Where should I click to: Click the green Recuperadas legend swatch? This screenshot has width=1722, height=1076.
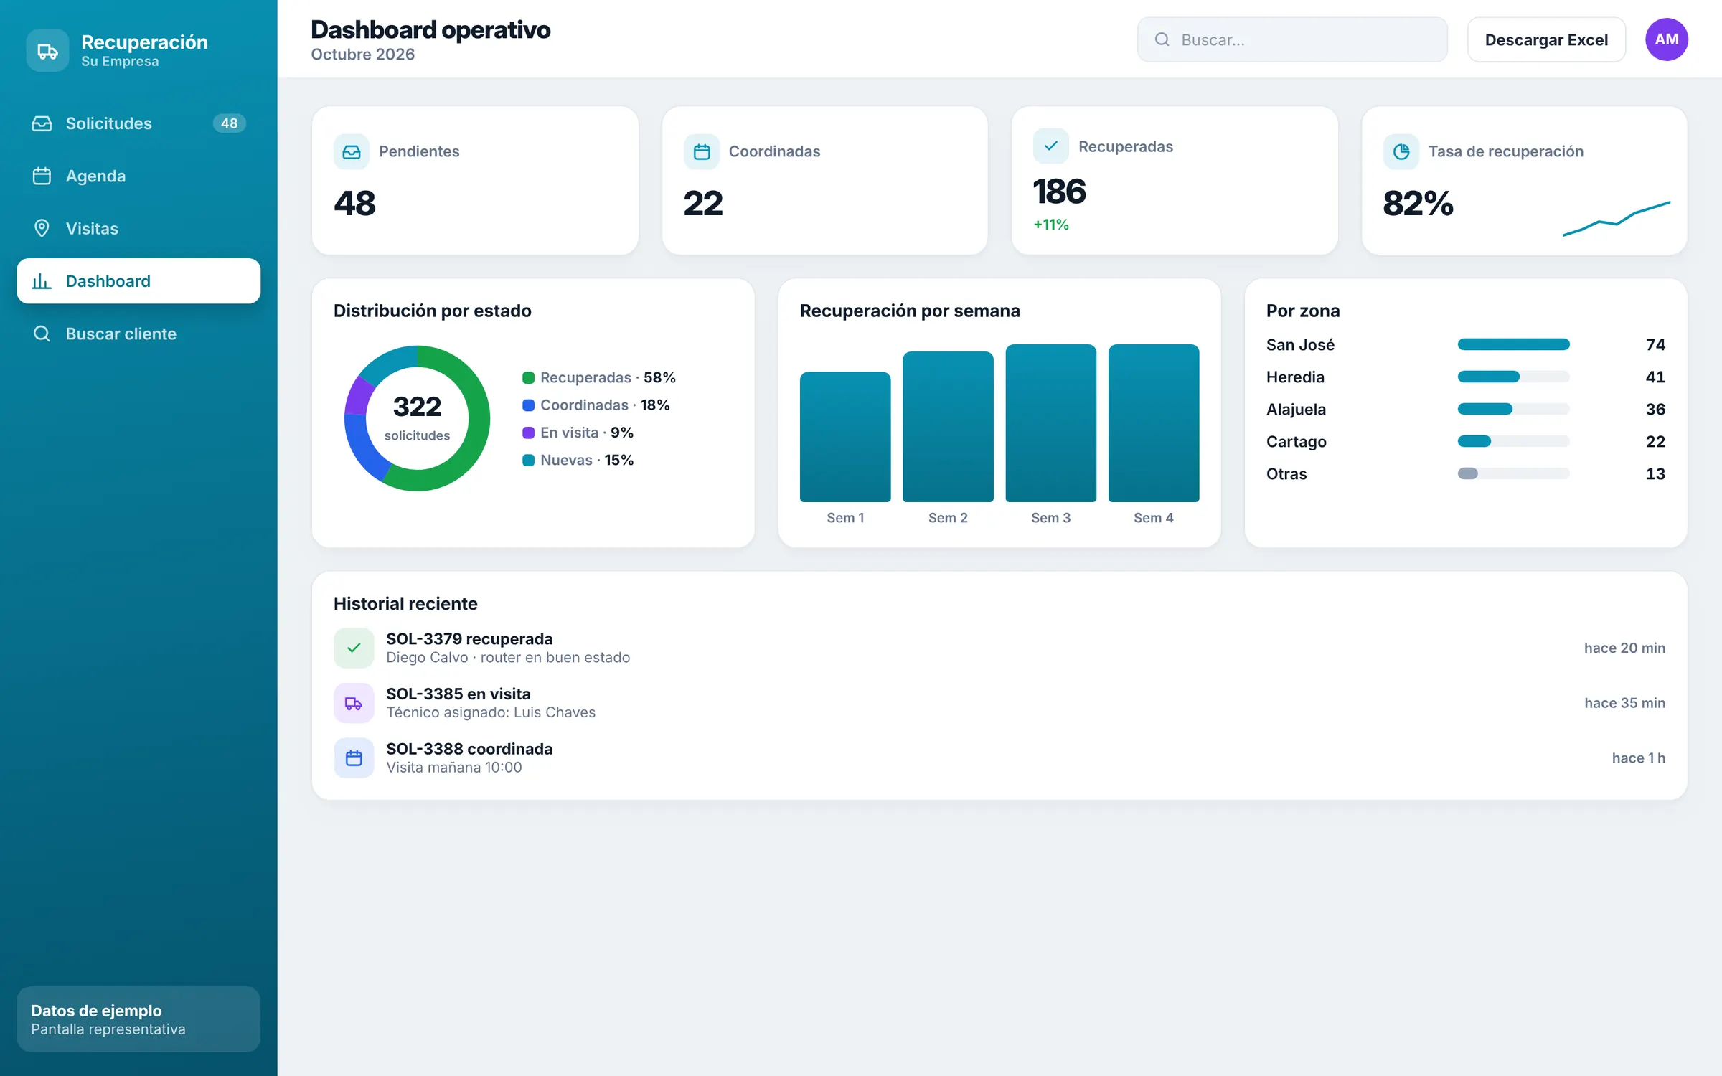[528, 377]
